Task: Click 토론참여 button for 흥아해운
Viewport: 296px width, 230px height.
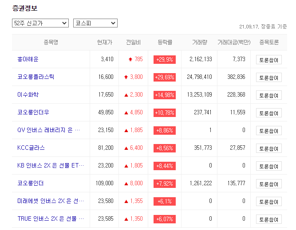Action: [x=269, y=60]
